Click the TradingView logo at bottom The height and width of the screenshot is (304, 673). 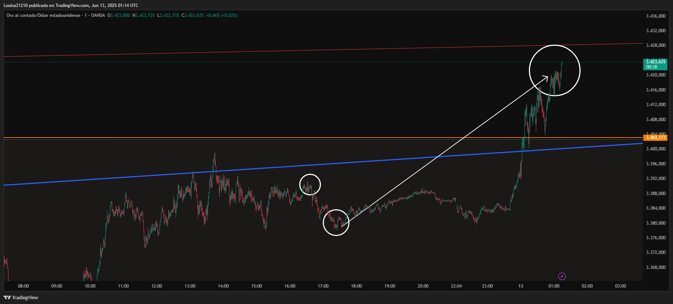coord(21,297)
